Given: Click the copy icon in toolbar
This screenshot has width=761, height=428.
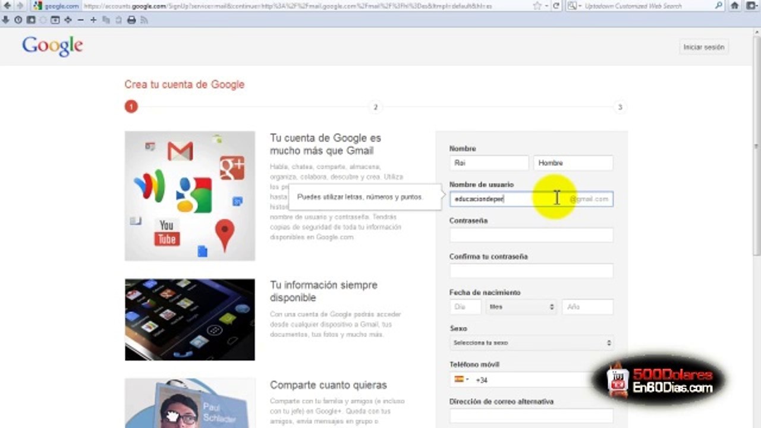Looking at the screenshot, I should (x=106, y=20).
